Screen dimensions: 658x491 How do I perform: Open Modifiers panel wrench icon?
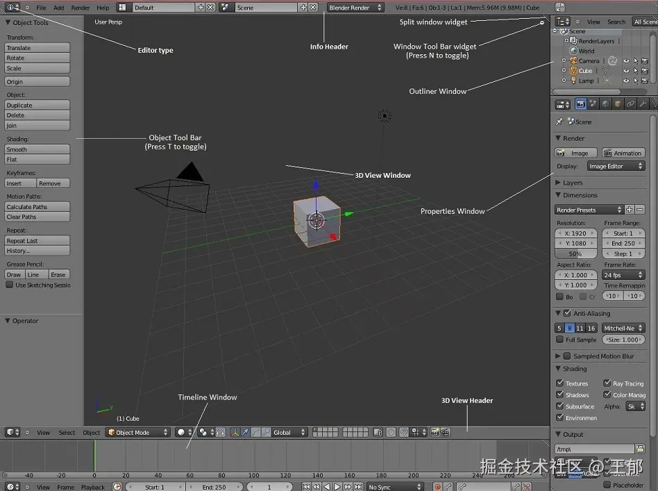click(x=643, y=103)
